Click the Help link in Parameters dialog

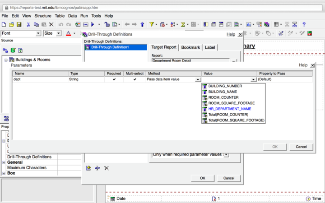click(x=303, y=65)
